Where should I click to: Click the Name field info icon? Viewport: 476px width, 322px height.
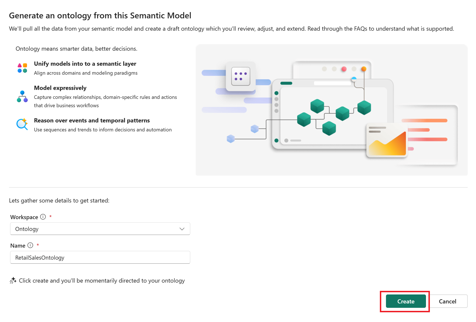coord(30,246)
